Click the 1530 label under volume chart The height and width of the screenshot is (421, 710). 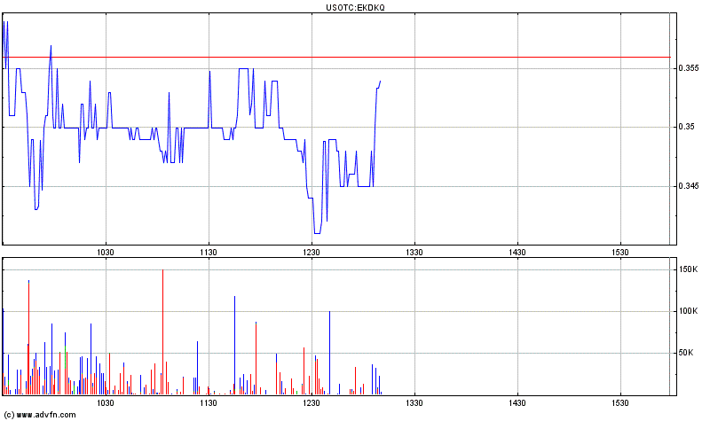(619, 403)
